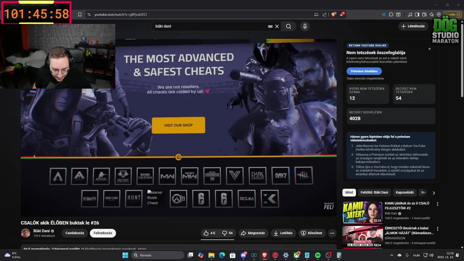
Task: Click the cast/install icon in address bar
Action: pos(316,14)
